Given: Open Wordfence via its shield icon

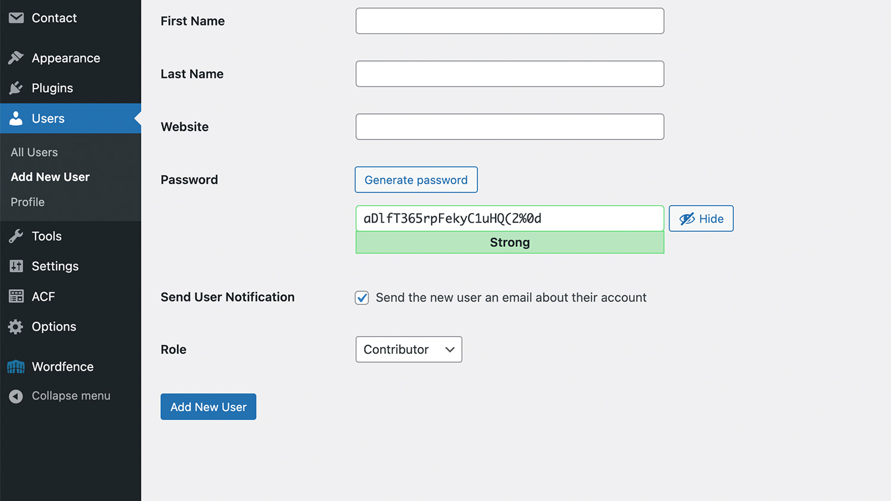Looking at the screenshot, I should point(16,367).
